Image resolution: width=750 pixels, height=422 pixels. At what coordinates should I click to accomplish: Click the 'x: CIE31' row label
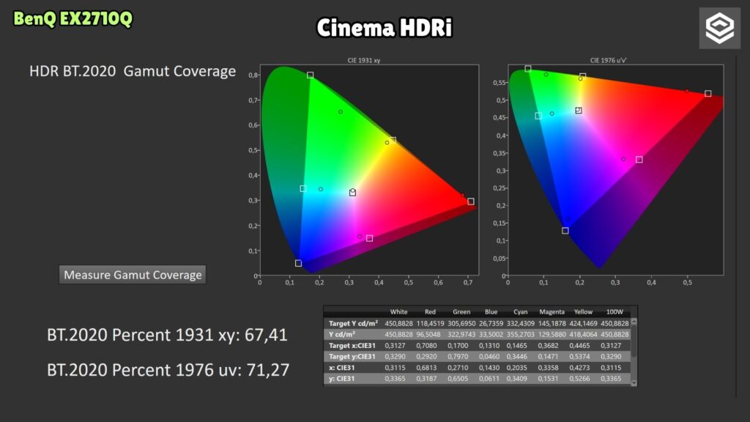pos(341,368)
